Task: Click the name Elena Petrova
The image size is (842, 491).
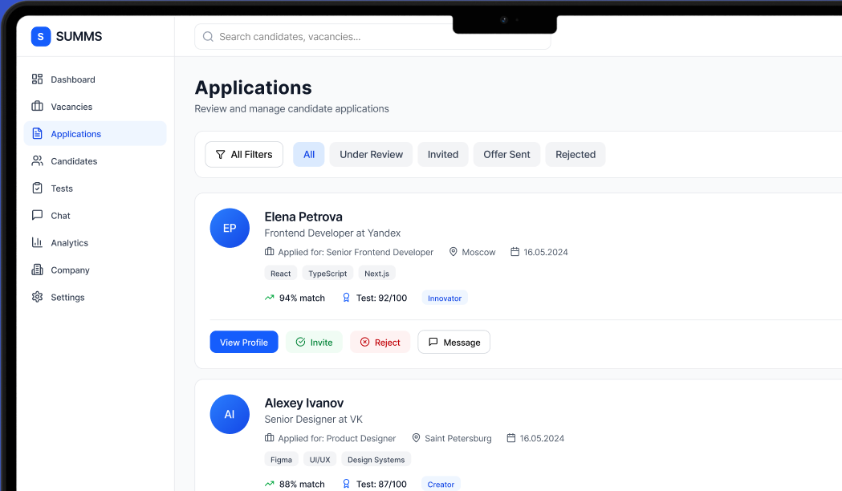Action: [303, 217]
